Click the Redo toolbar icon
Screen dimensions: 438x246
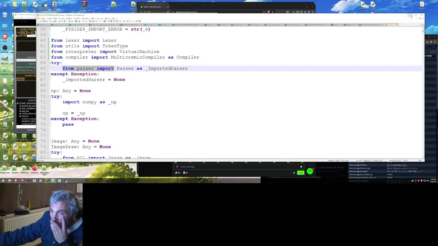click(x=72, y=21)
